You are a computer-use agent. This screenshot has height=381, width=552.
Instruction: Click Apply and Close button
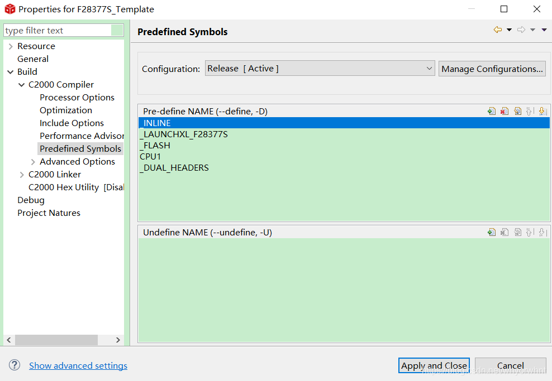point(434,365)
